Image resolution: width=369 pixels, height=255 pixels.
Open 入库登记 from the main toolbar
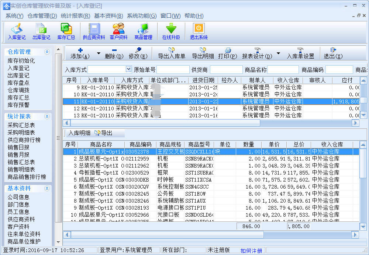17,31
